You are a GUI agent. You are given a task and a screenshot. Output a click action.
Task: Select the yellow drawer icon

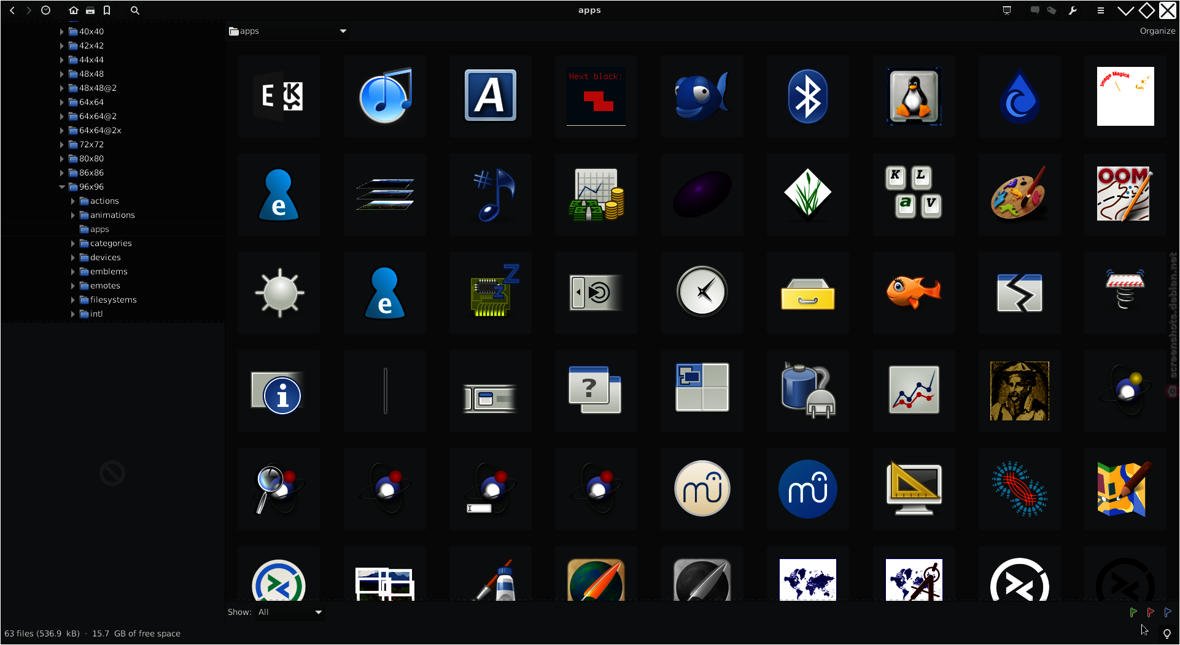point(808,293)
